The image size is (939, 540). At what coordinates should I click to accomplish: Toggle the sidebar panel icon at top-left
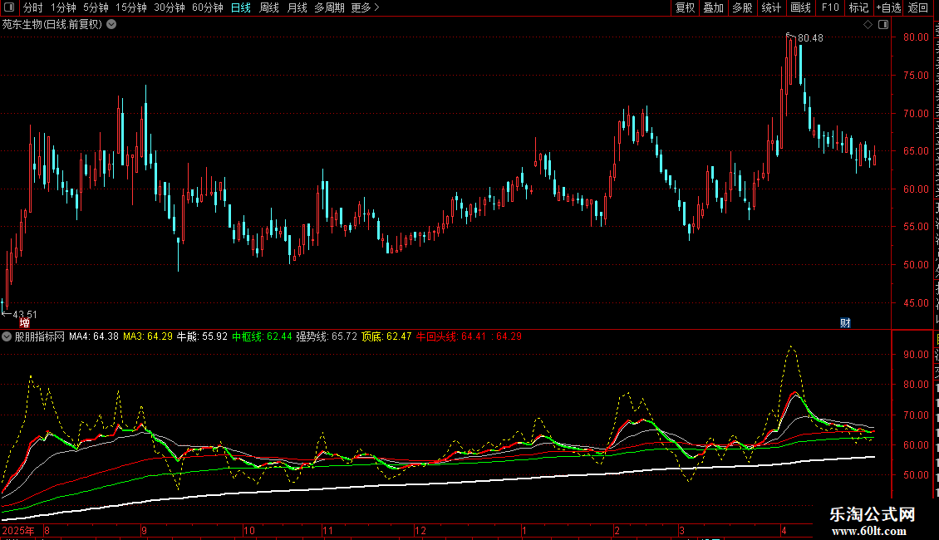click(x=8, y=7)
